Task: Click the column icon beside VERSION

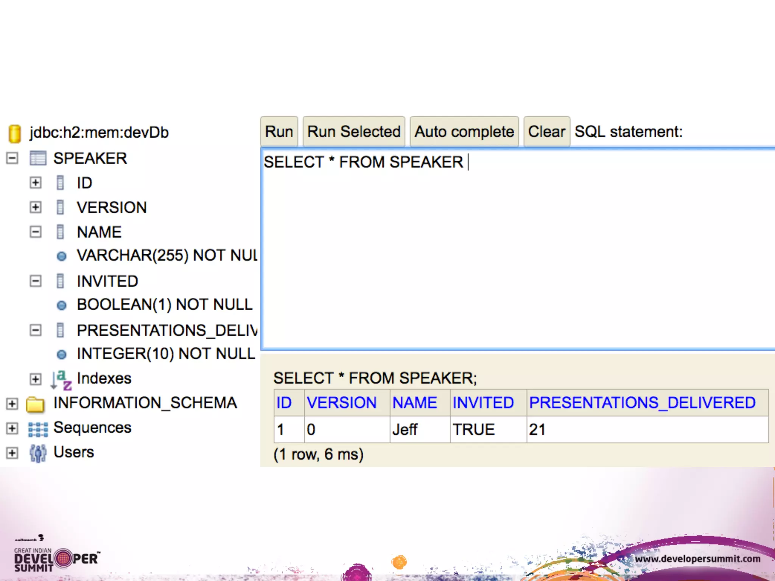Action: [60, 207]
